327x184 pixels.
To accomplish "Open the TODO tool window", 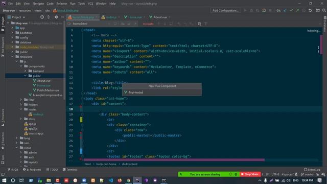I will click(x=52, y=170).
